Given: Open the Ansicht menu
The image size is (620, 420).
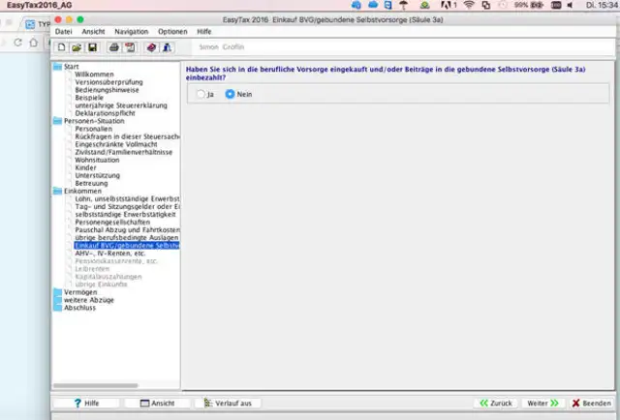Looking at the screenshot, I should tap(93, 32).
